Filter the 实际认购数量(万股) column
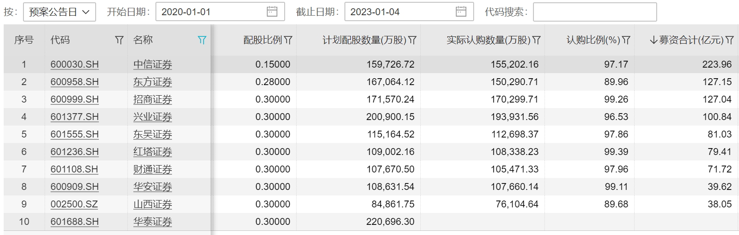 tap(537, 40)
